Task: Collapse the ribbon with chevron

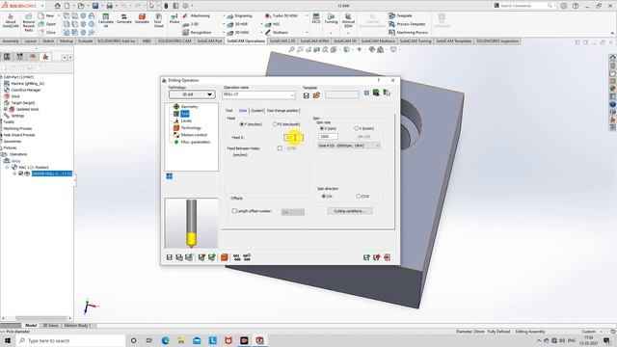Action: click(x=612, y=34)
